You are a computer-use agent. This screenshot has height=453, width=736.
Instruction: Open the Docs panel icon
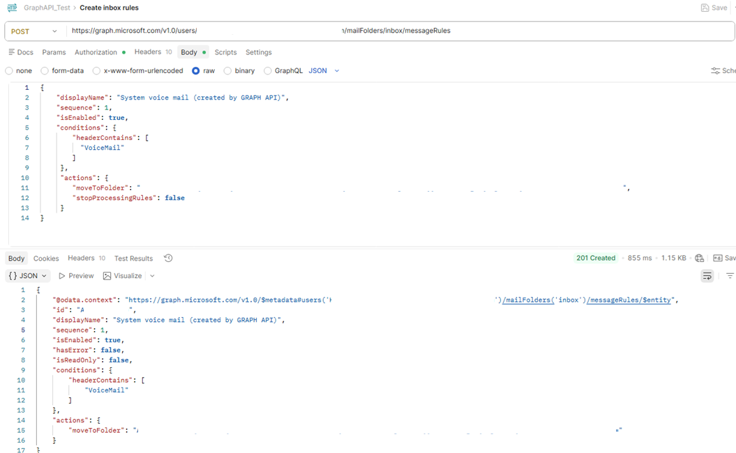pos(12,52)
